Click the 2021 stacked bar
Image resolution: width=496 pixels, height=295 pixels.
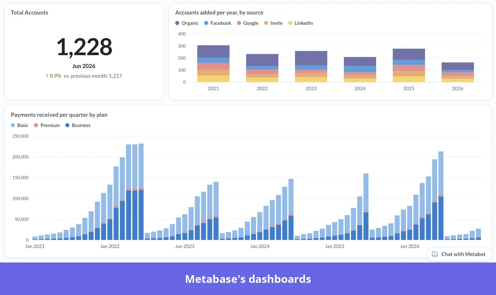tap(213, 64)
